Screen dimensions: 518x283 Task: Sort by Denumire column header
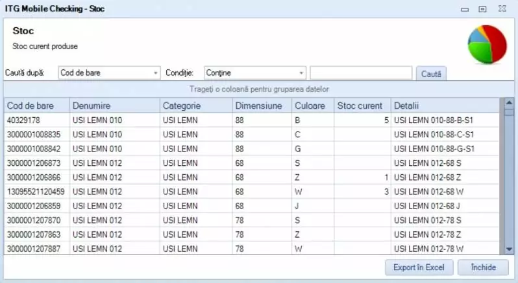pyautogui.click(x=115, y=106)
